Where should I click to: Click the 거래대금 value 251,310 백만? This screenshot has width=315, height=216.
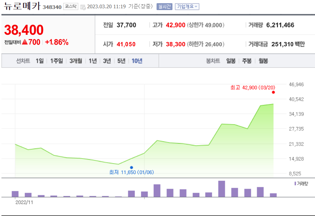[x=288, y=44]
